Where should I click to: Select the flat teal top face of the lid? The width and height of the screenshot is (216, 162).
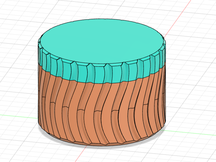click(102, 41)
